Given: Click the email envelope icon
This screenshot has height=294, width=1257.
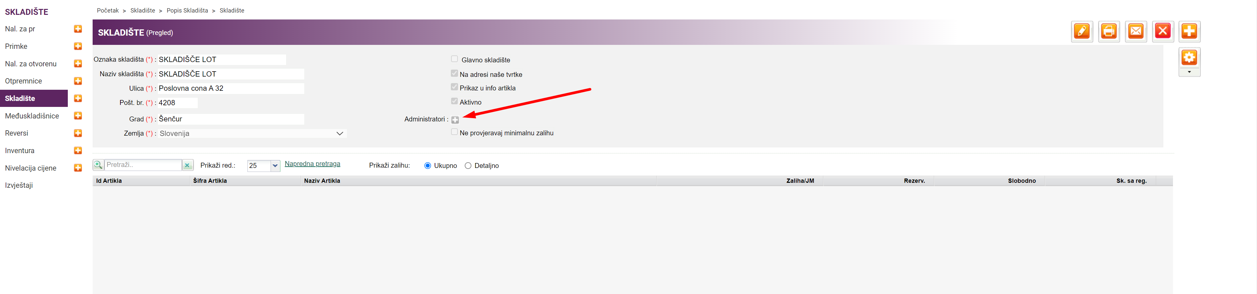Looking at the screenshot, I should coord(1136,32).
